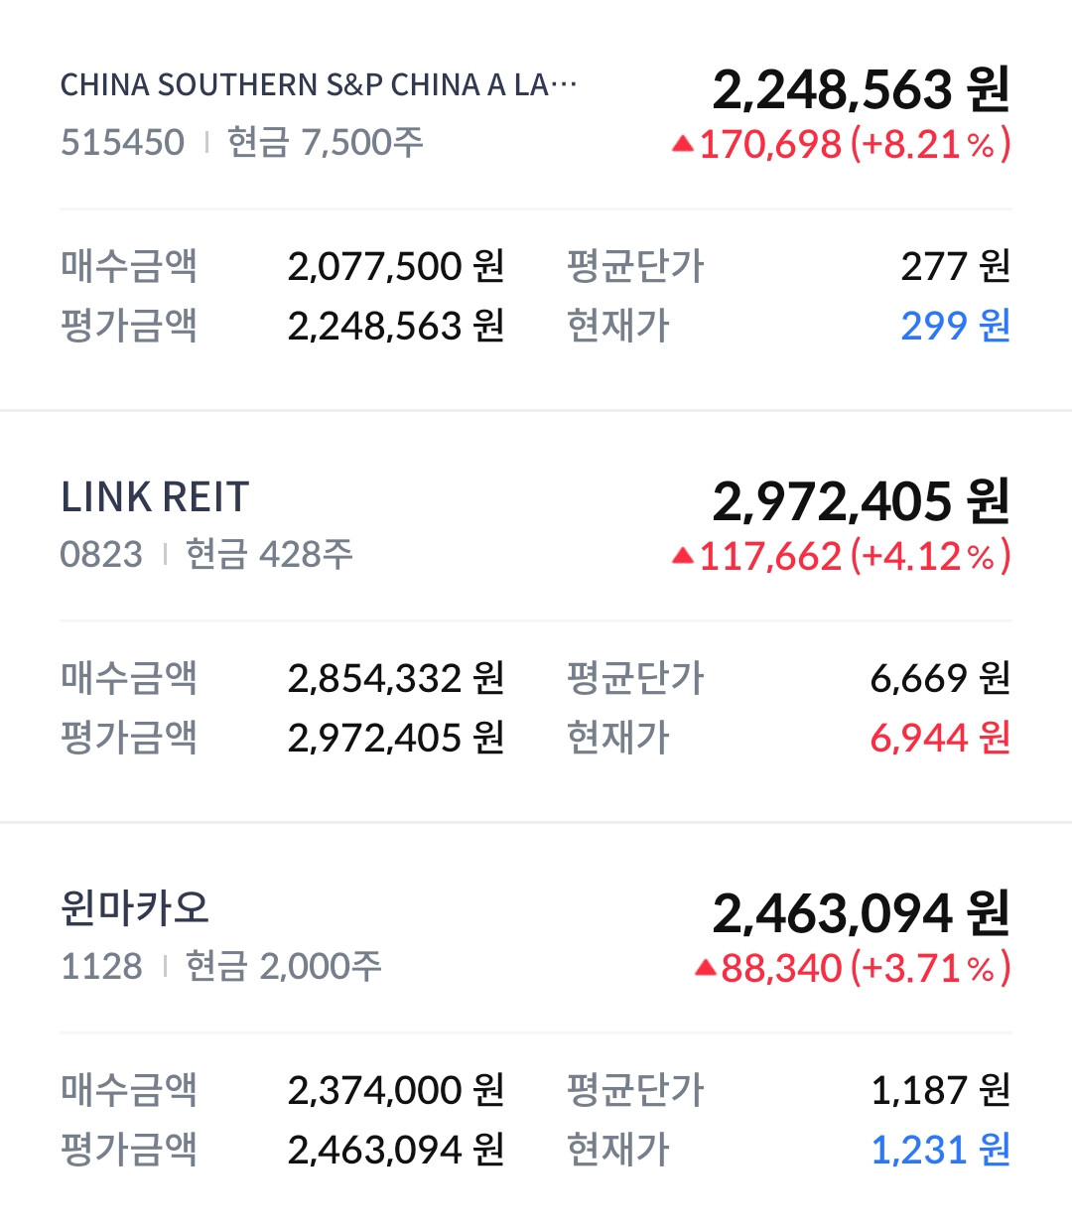Click the +3.71% gain percentage

coord(930,969)
